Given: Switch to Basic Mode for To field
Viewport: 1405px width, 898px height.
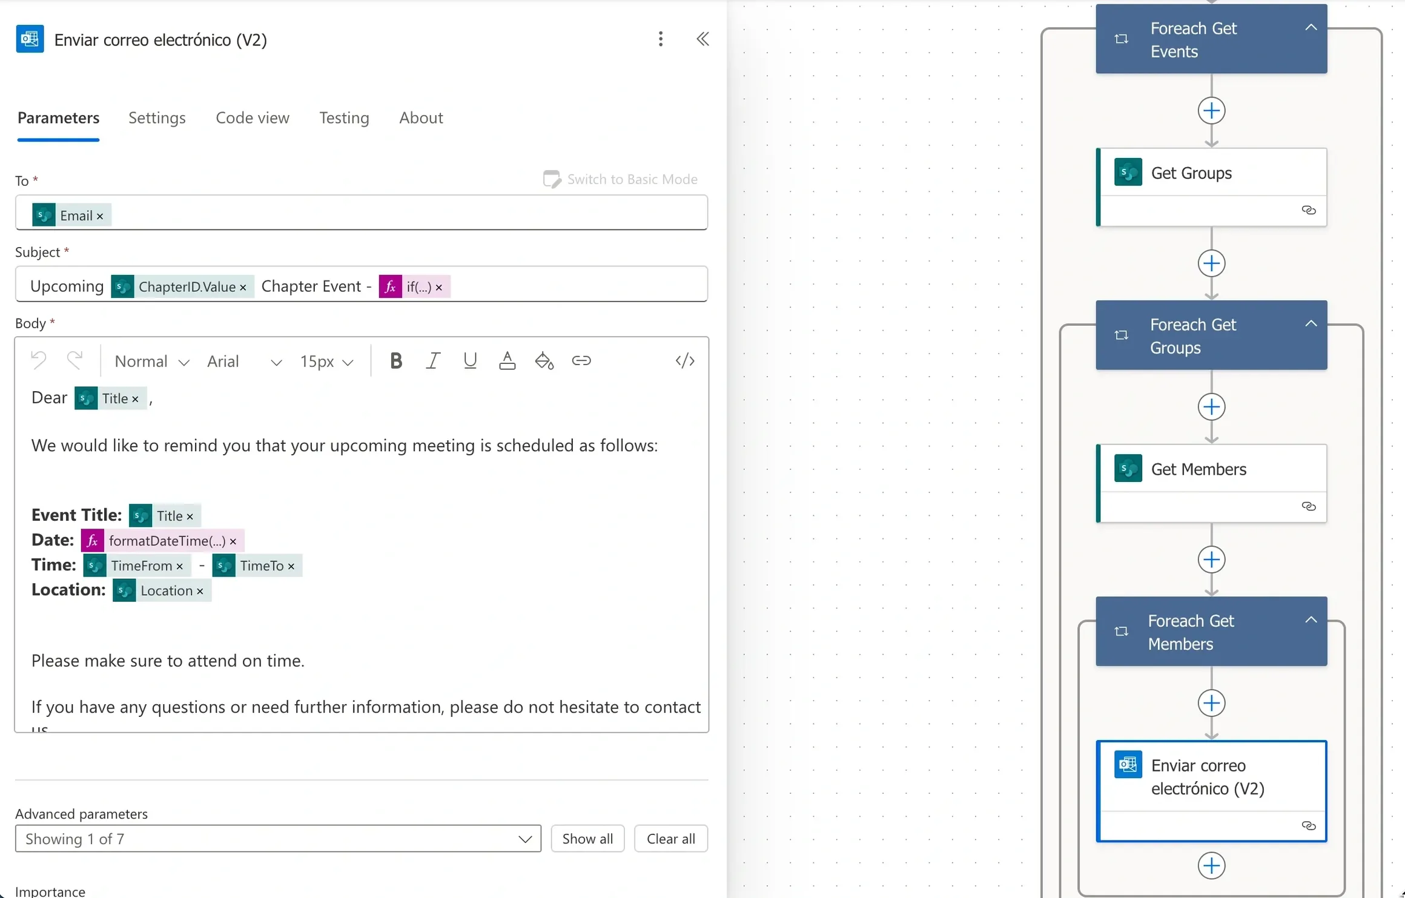Looking at the screenshot, I should coord(621,179).
